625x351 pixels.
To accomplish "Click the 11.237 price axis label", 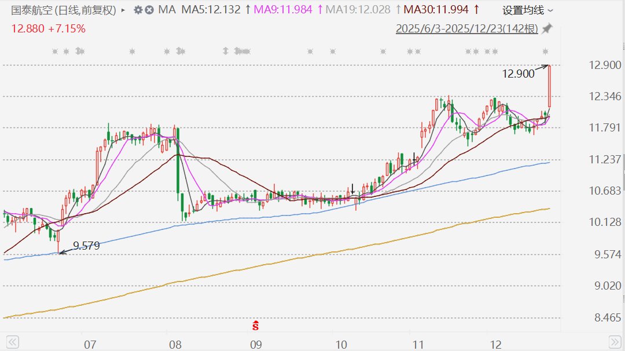I will (605, 159).
